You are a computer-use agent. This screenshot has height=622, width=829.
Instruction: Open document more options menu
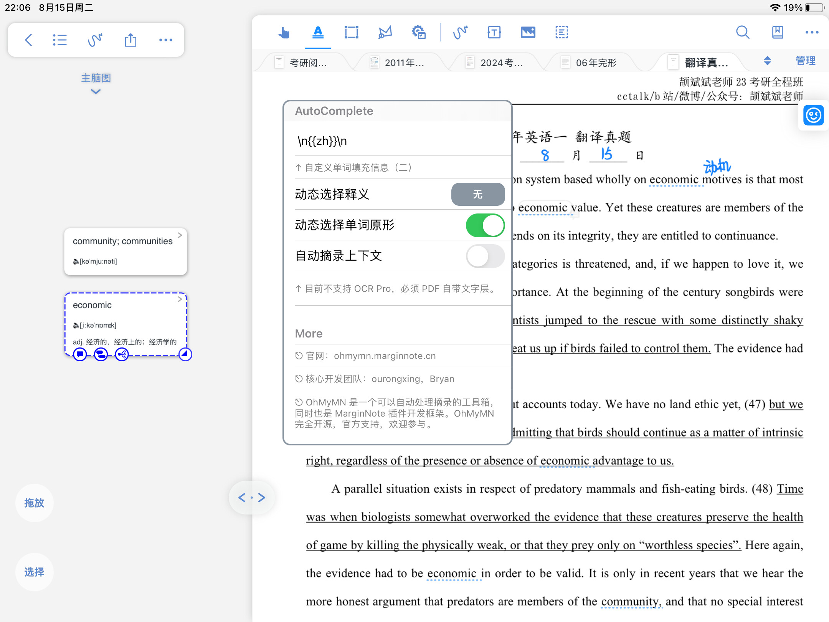812,33
